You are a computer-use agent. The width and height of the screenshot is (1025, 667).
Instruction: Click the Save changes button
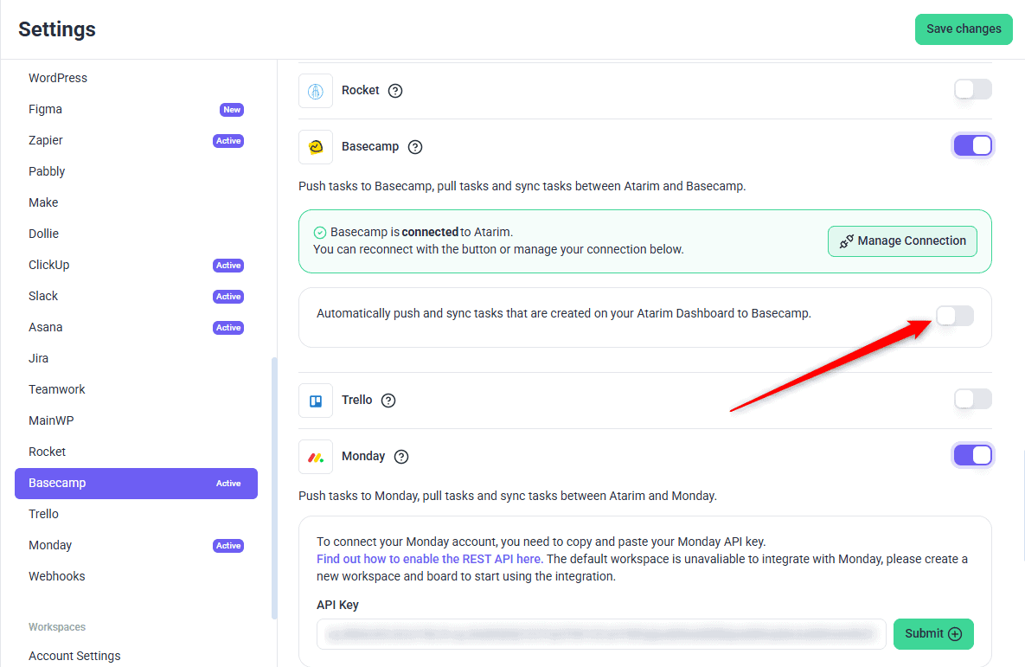point(964,29)
